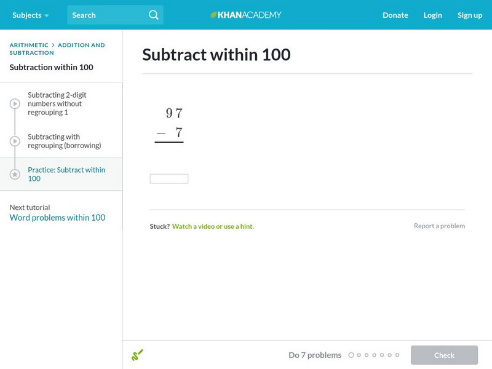Click the answer input box

pos(169,178)
